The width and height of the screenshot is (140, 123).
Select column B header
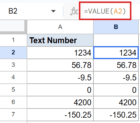pos(116,27)
